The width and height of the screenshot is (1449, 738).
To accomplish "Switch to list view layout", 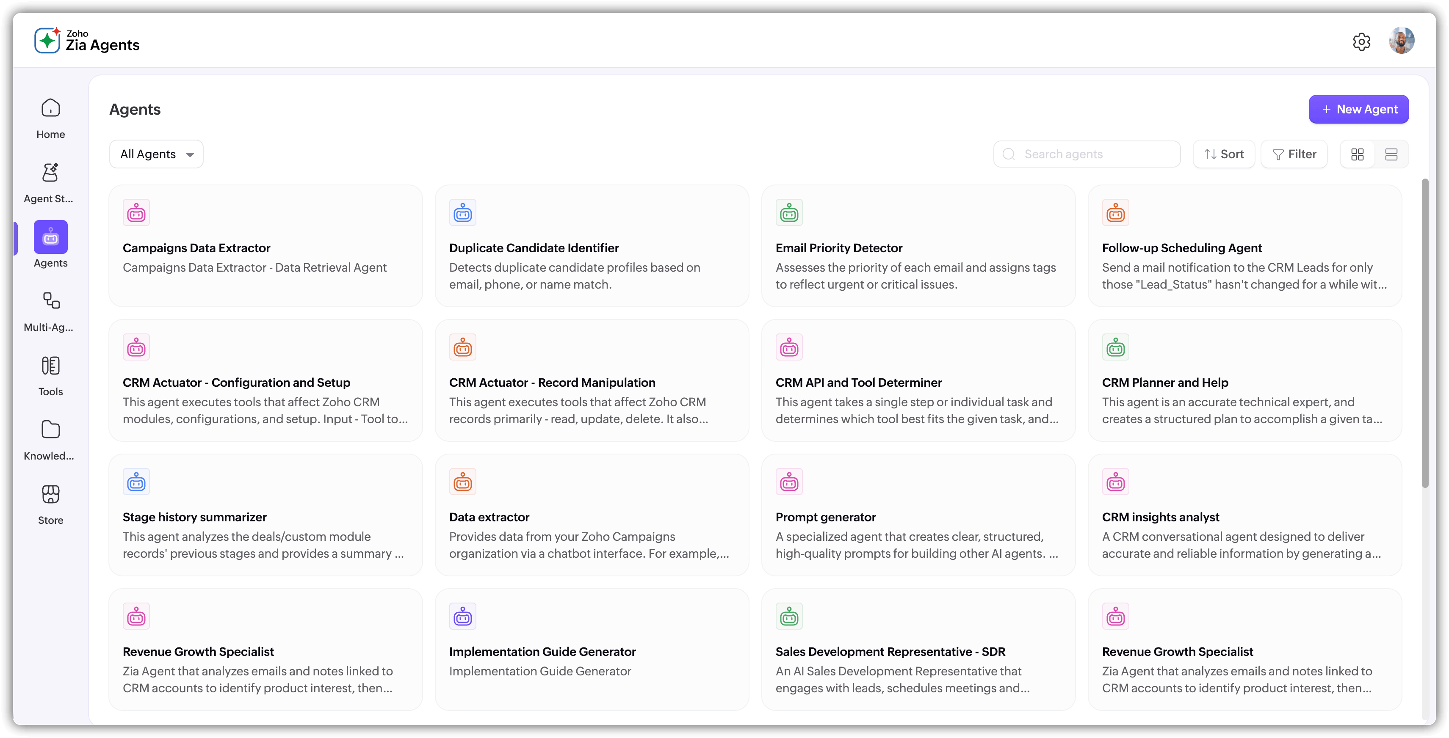I will click(1391, 154).
